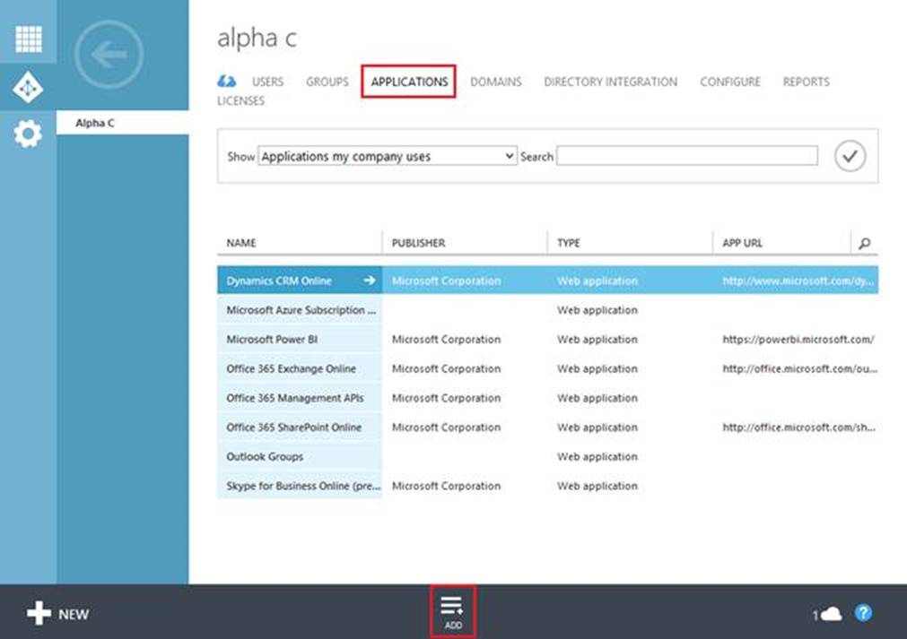This screenshot has width=907, height=639.
Task: Click the magnifier icon in table header
Action: click(864, 243)
